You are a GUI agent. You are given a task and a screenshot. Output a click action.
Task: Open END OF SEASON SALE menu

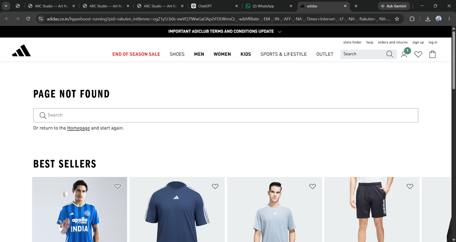pos(136,54)
